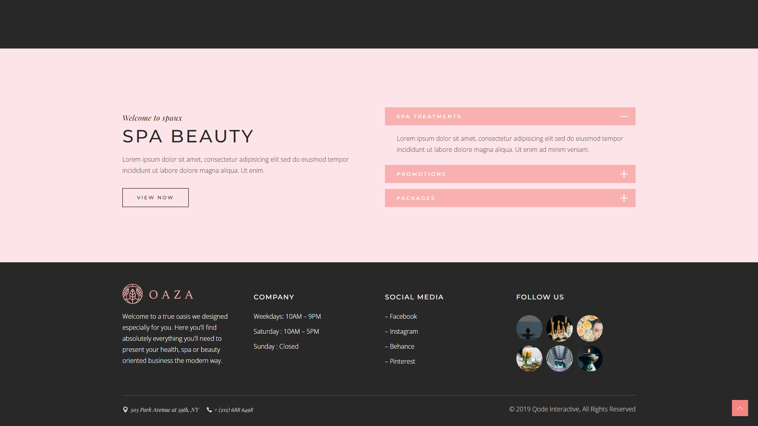
Task: Collapse SPA TREATMENTS with minus icon
Action: 624,116
